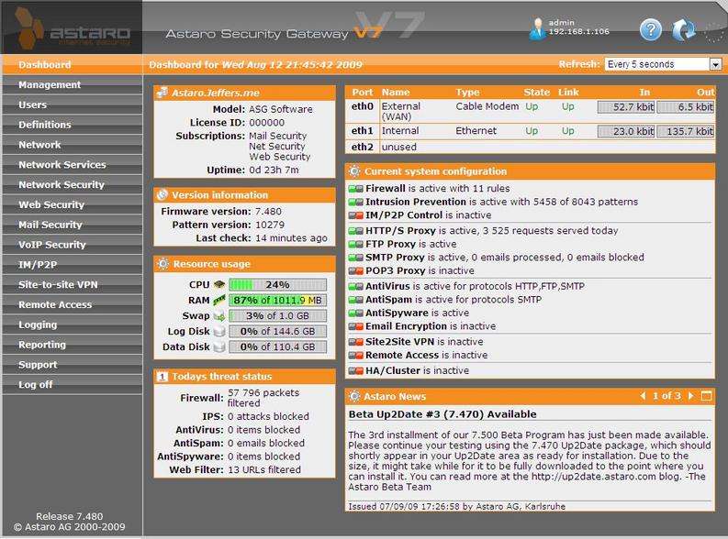The height and width of the screenshot is (539, 728).
Task: Click the Version information panel icon
Action: (162, 194)
